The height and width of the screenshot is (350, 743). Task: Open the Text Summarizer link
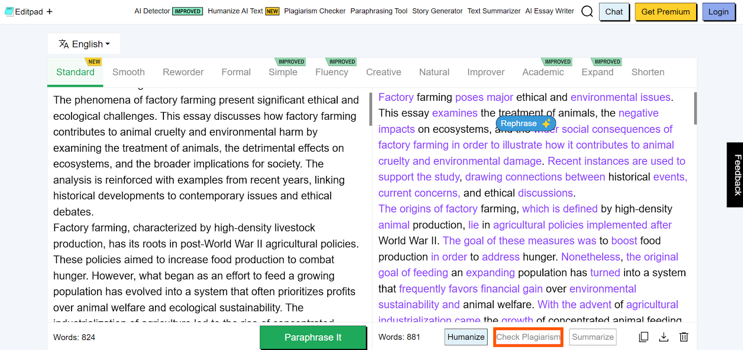(x=494, y=11)
